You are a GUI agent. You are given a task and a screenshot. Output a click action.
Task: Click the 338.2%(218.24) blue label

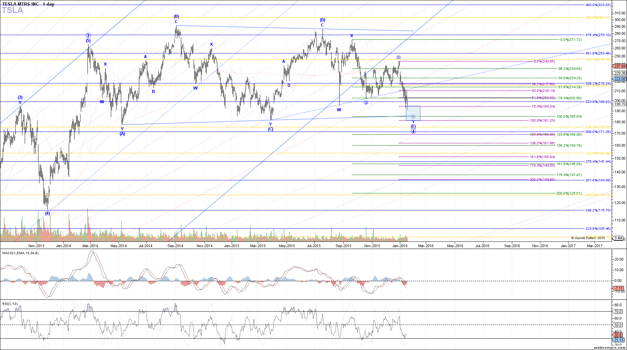point(598,83)
